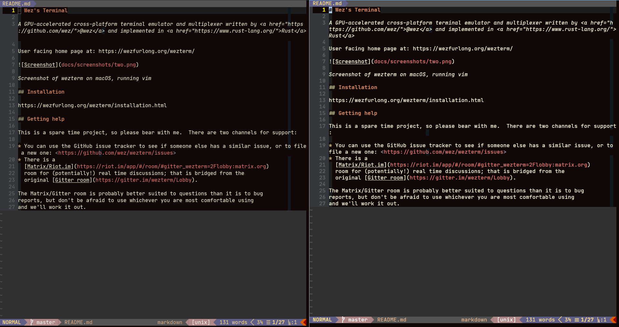Click ## Getting help heading in right pane

point(353,113)
